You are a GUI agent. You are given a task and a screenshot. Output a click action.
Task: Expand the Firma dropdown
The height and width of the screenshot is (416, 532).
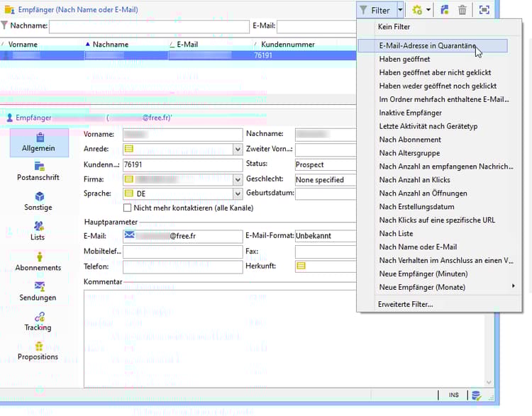(238, 179)
